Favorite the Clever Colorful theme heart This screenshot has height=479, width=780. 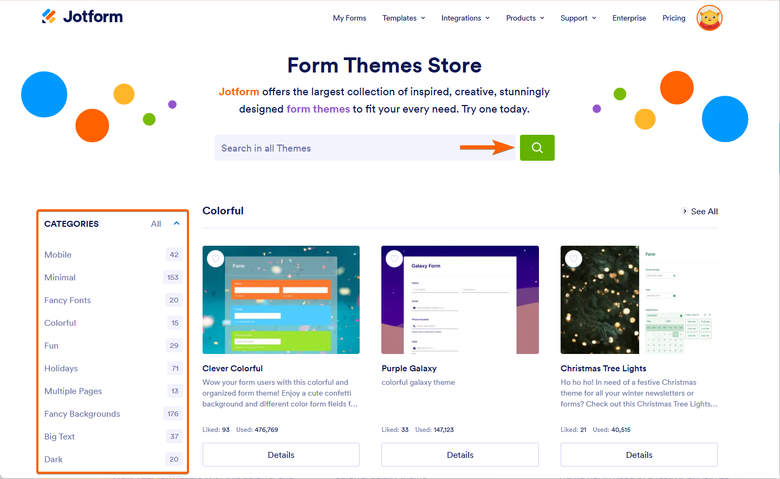pos(216,259)
